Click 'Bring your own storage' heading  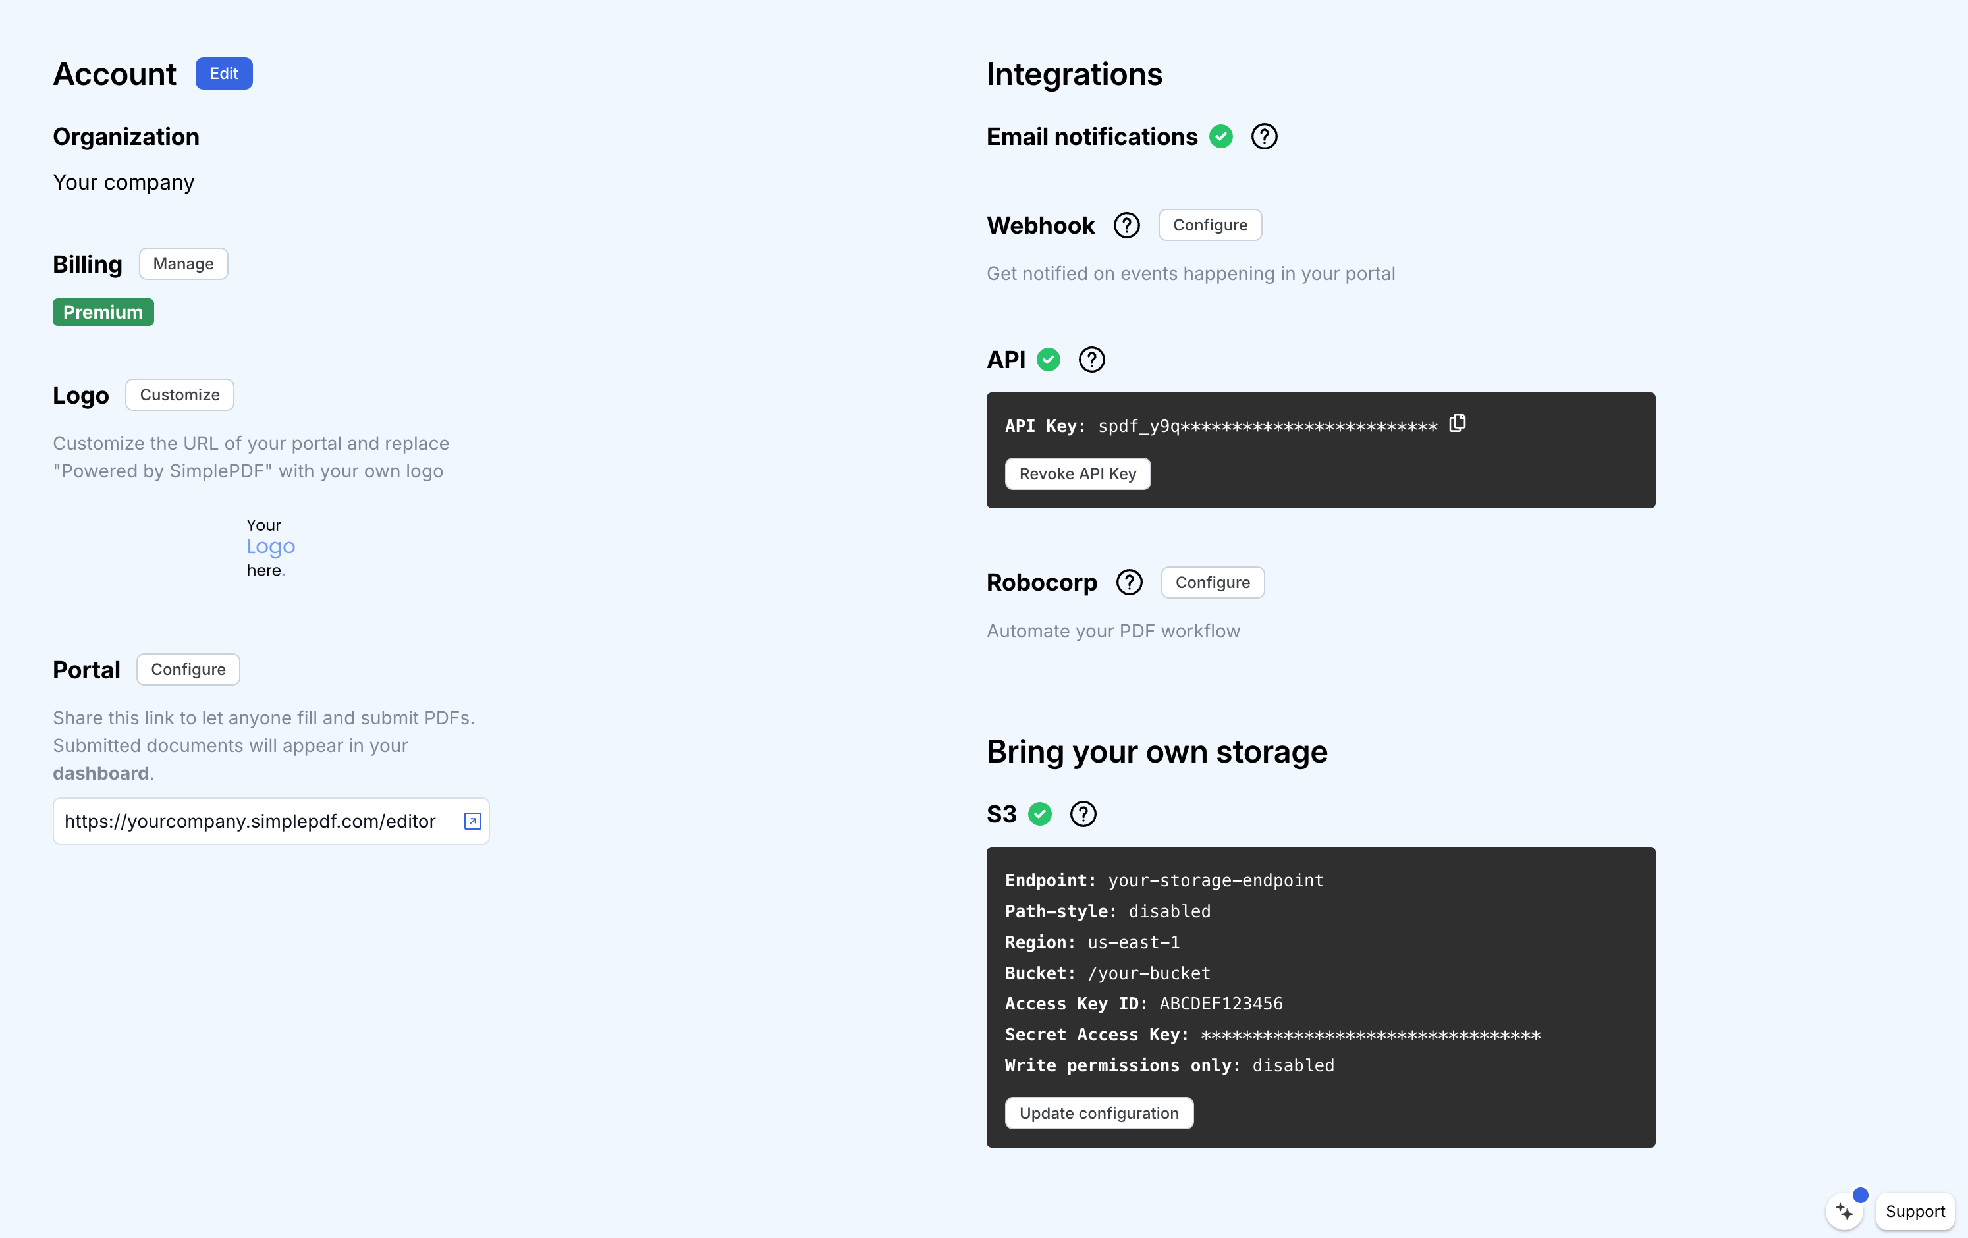1157,752
